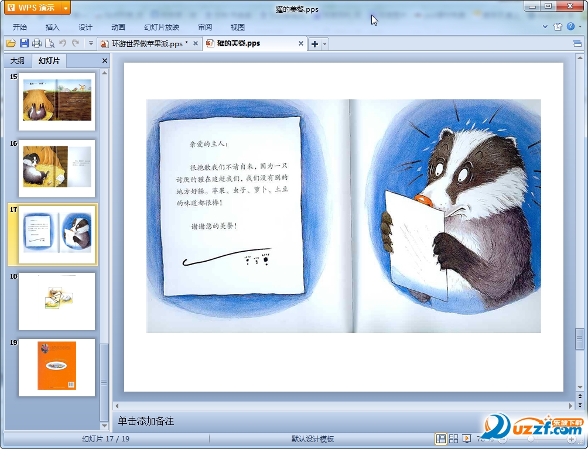Open the 开始 ribbon tab
This screenshot has width=588, height=449.
coord(19,28)
